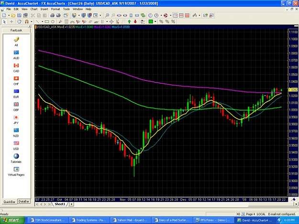The height and width of the screenshot is (224, 299).
Task: Place a green up arrow marker
Action: click(130, 21)
